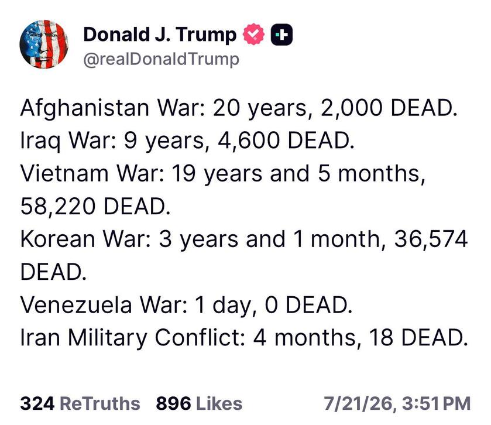Select the '58,220 DEAD.' line
Image resolution: width=491 pixels, height=425 pixels.
pyautogui.click(x=95, y=207)
